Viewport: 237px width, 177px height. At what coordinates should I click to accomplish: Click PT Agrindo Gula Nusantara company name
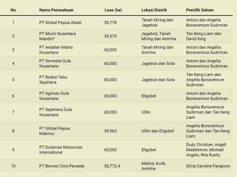pos(54,96)
